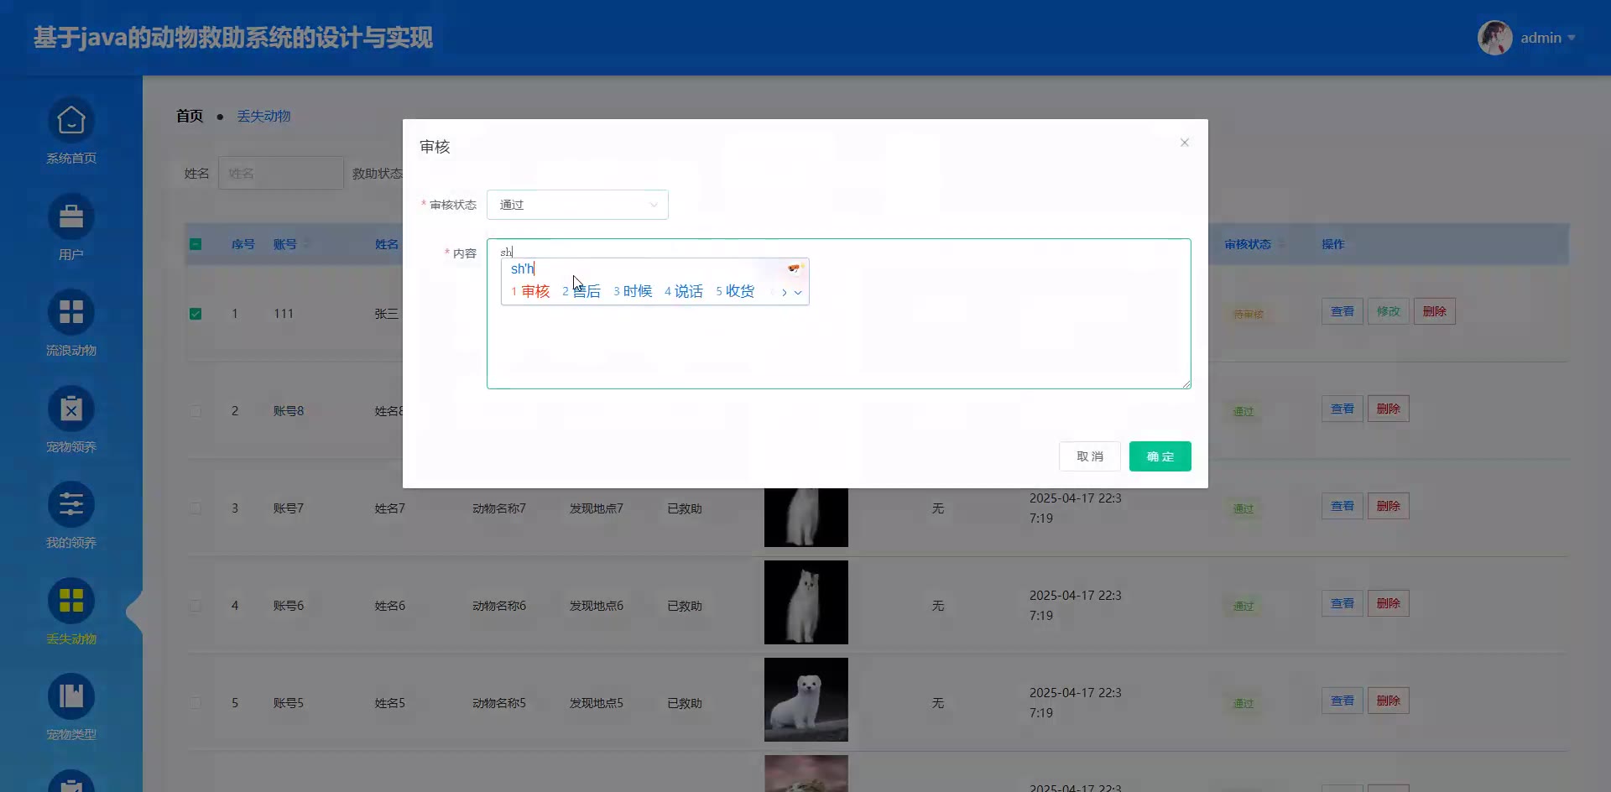The image size is (1611, 792).
Task: Click 查看 for row 账号5
Action: click(x=1342, y=701)
